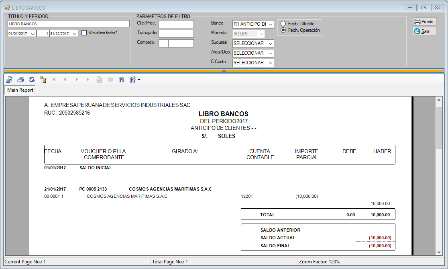Collapse the filter panel with the chevron

point(224,71)
